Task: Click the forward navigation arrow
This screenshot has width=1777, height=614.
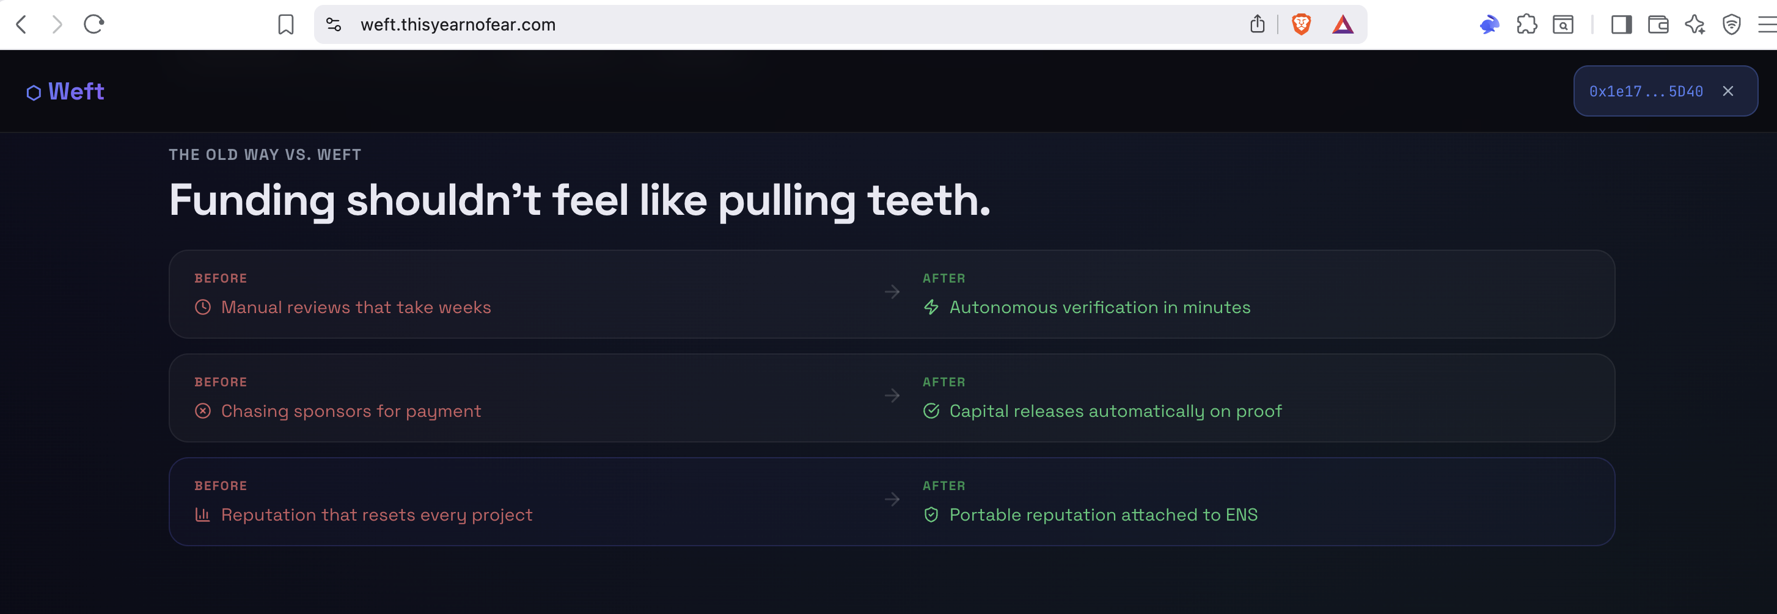Action: (x=57, y=25)
